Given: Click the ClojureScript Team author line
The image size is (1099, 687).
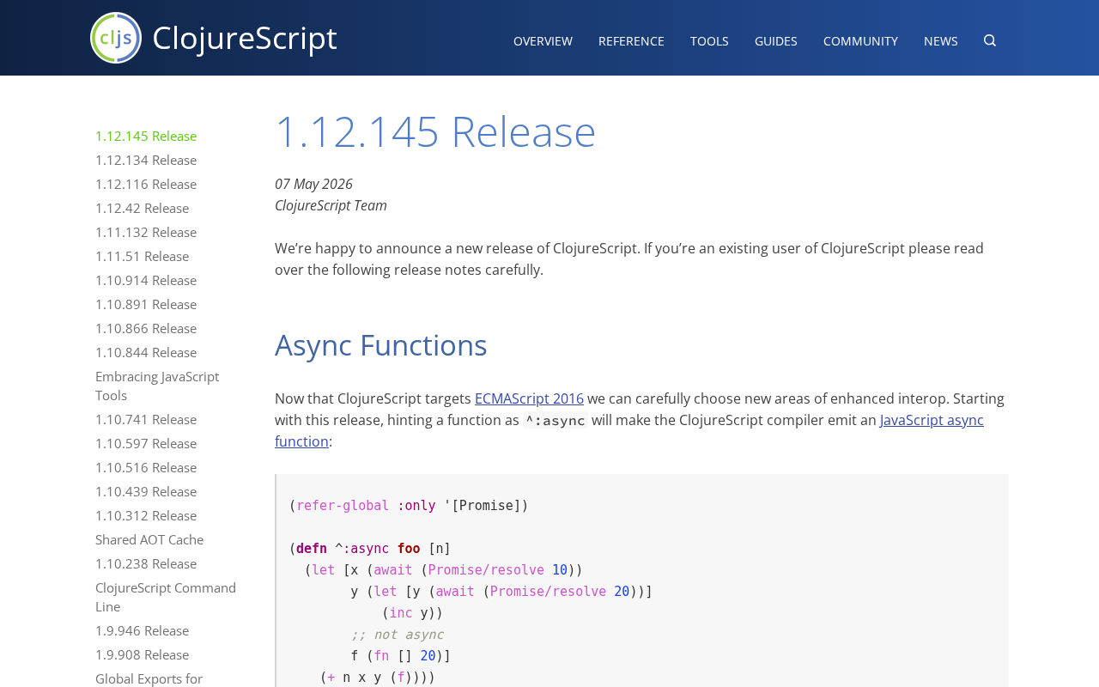Looking at the screenshot, I should (x=331, y=205).
